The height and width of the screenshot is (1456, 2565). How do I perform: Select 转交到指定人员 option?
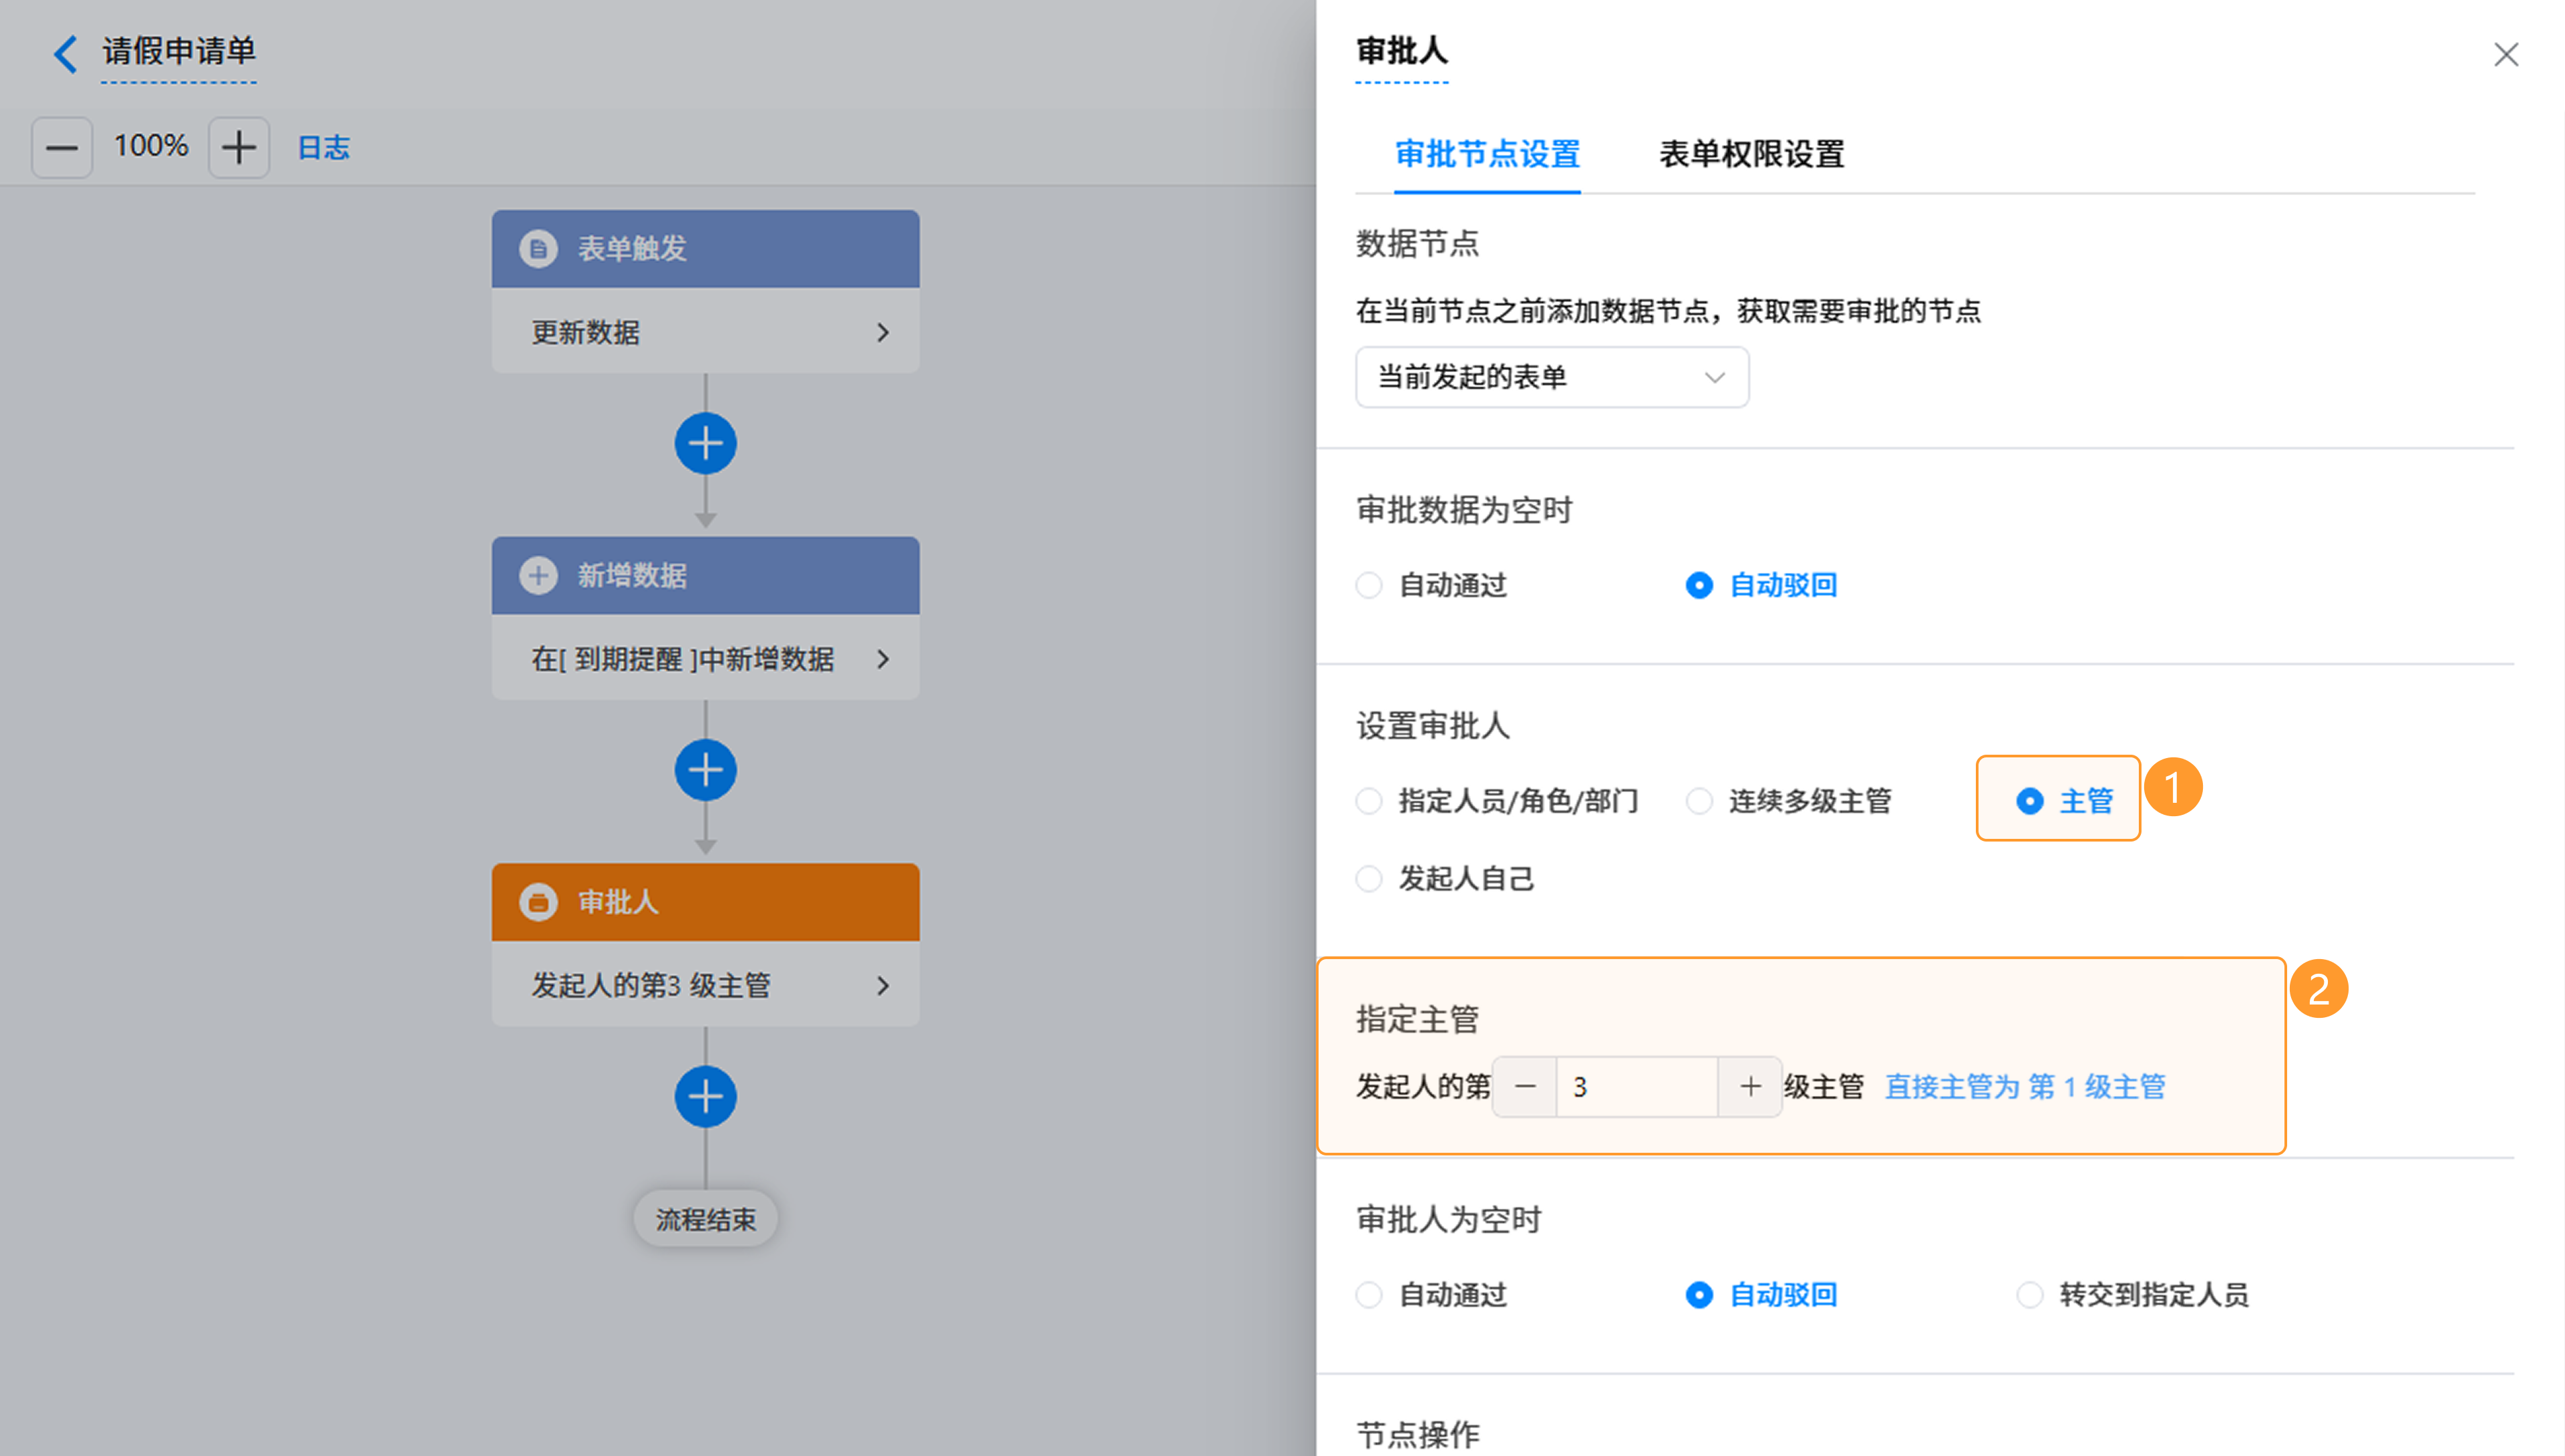pos(2132,1295)
